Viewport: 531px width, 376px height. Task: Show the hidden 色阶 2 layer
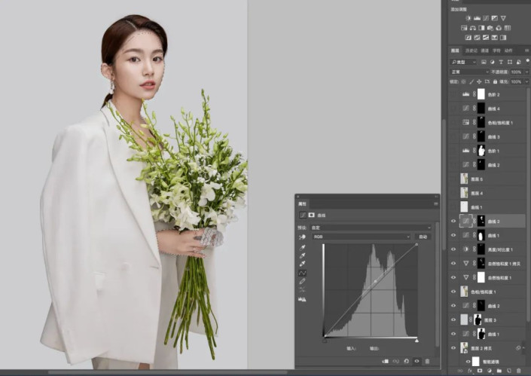pos(453,94)
